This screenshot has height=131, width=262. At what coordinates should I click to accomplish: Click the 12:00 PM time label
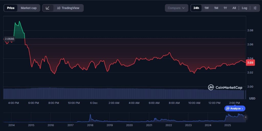[214, 103]
